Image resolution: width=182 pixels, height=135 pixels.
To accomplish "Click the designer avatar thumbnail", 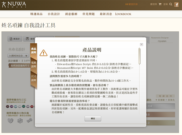I will [148, 40].
